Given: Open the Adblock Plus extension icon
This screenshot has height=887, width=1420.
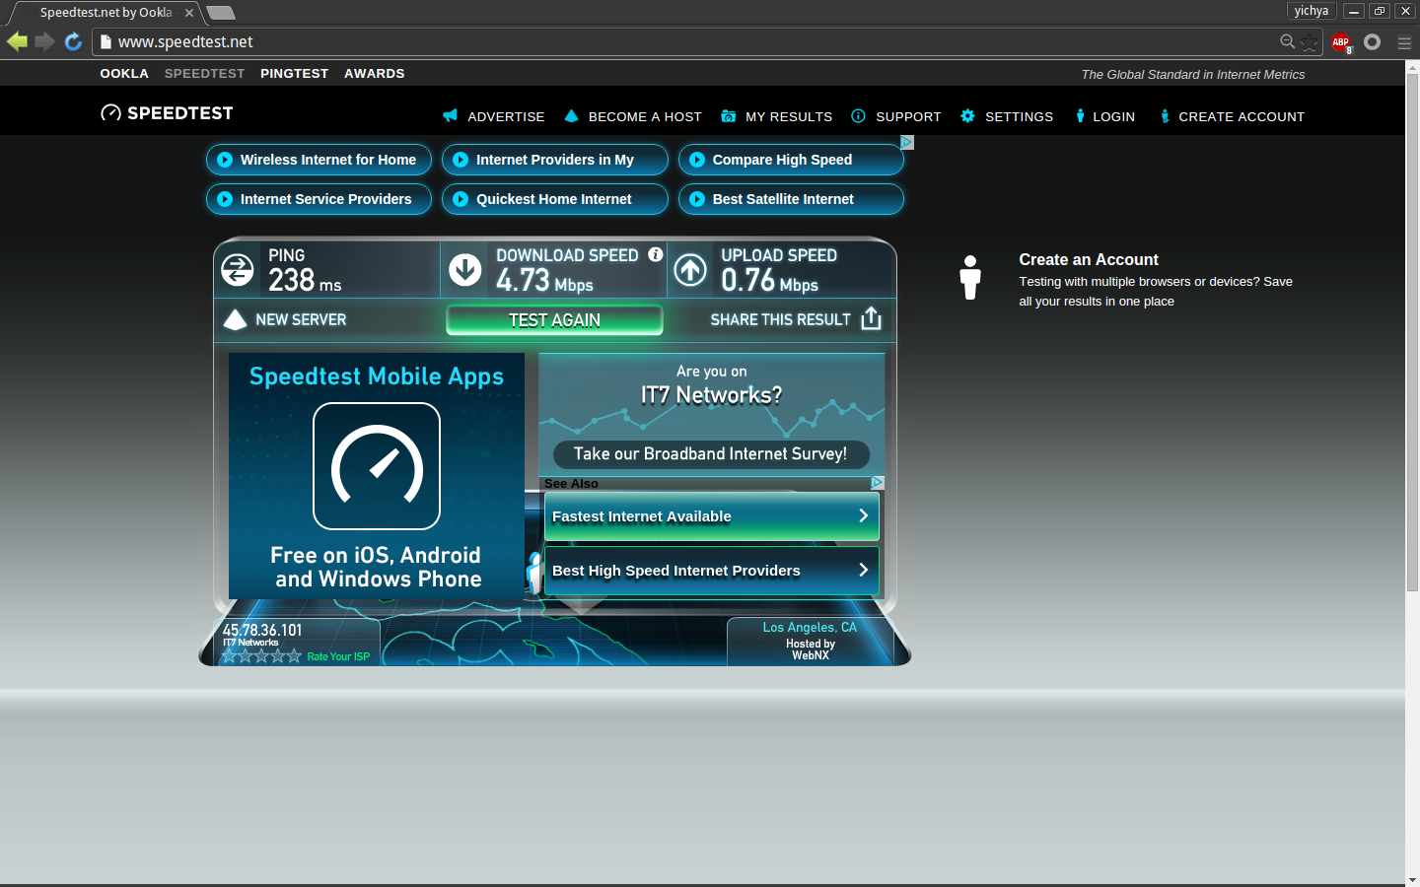Looking at the screenshot, I should [x=1341, y=42].
